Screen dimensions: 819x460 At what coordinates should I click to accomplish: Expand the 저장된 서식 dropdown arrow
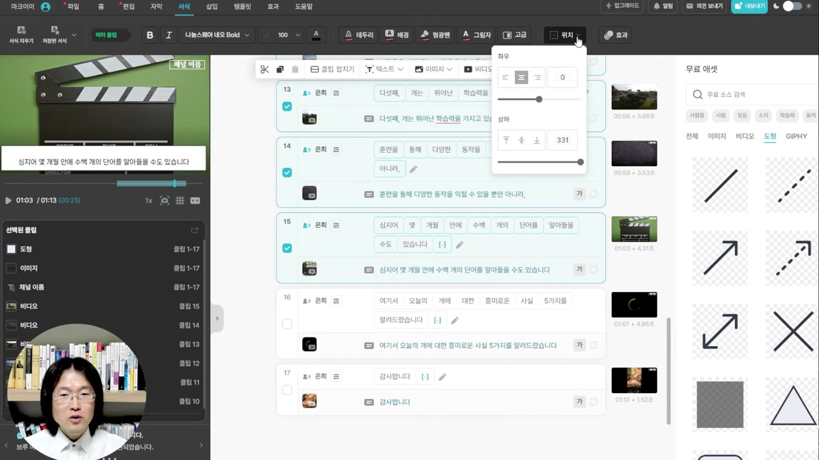74,35
